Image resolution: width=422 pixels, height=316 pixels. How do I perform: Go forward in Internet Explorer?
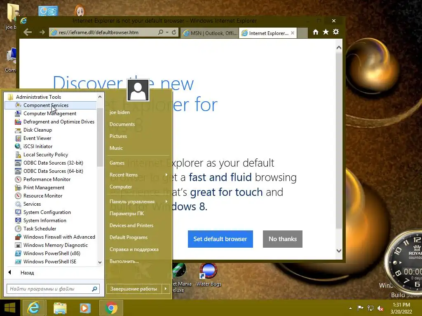pos(42,32)
